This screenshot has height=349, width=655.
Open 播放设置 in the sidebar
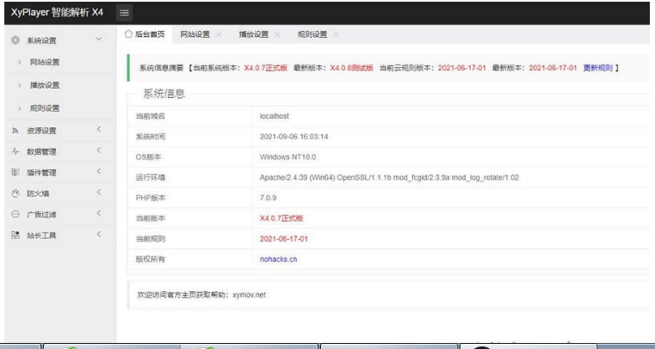click(44, 85)
